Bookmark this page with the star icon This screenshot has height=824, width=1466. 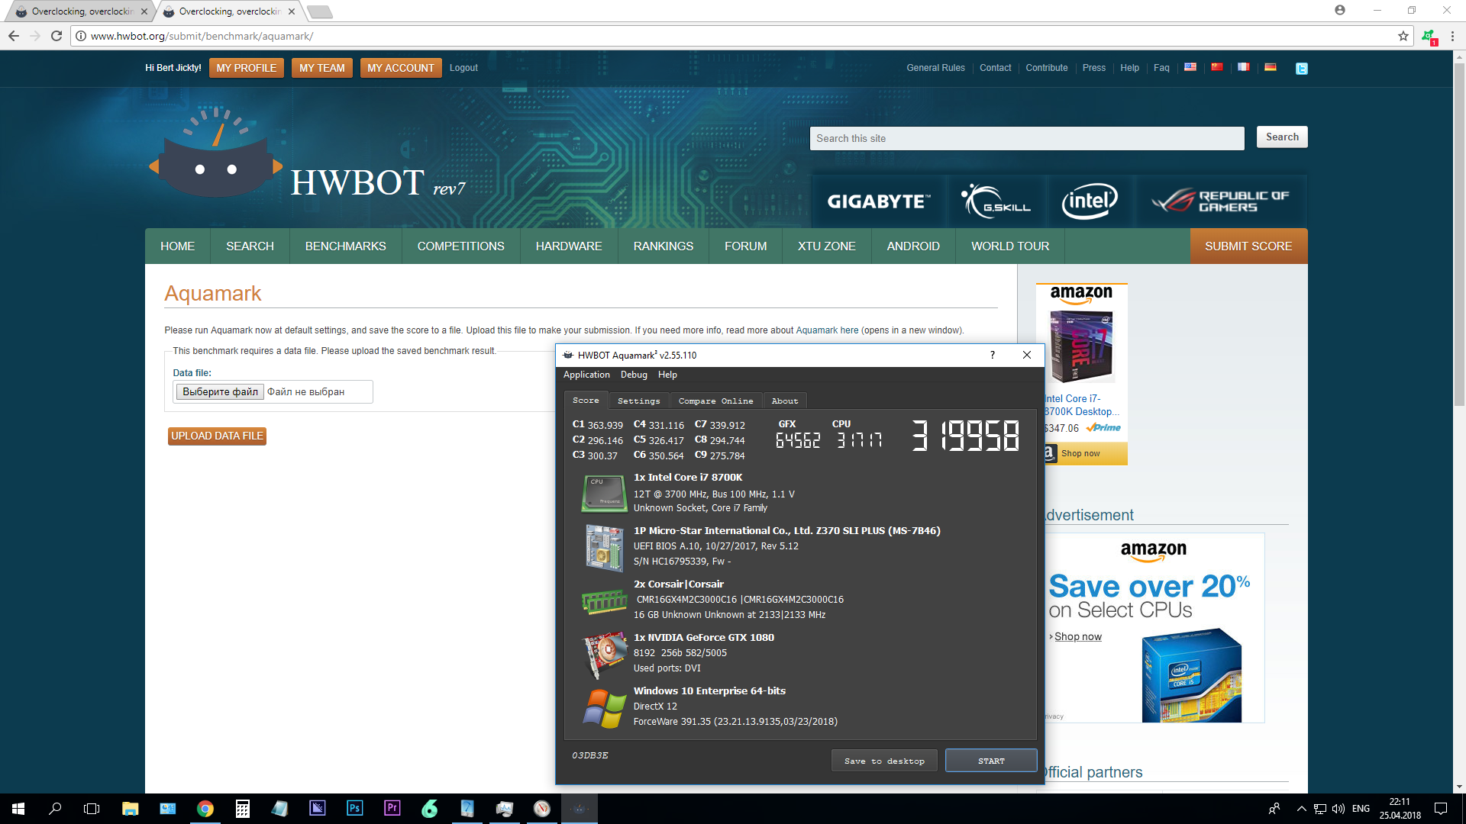1403,36
